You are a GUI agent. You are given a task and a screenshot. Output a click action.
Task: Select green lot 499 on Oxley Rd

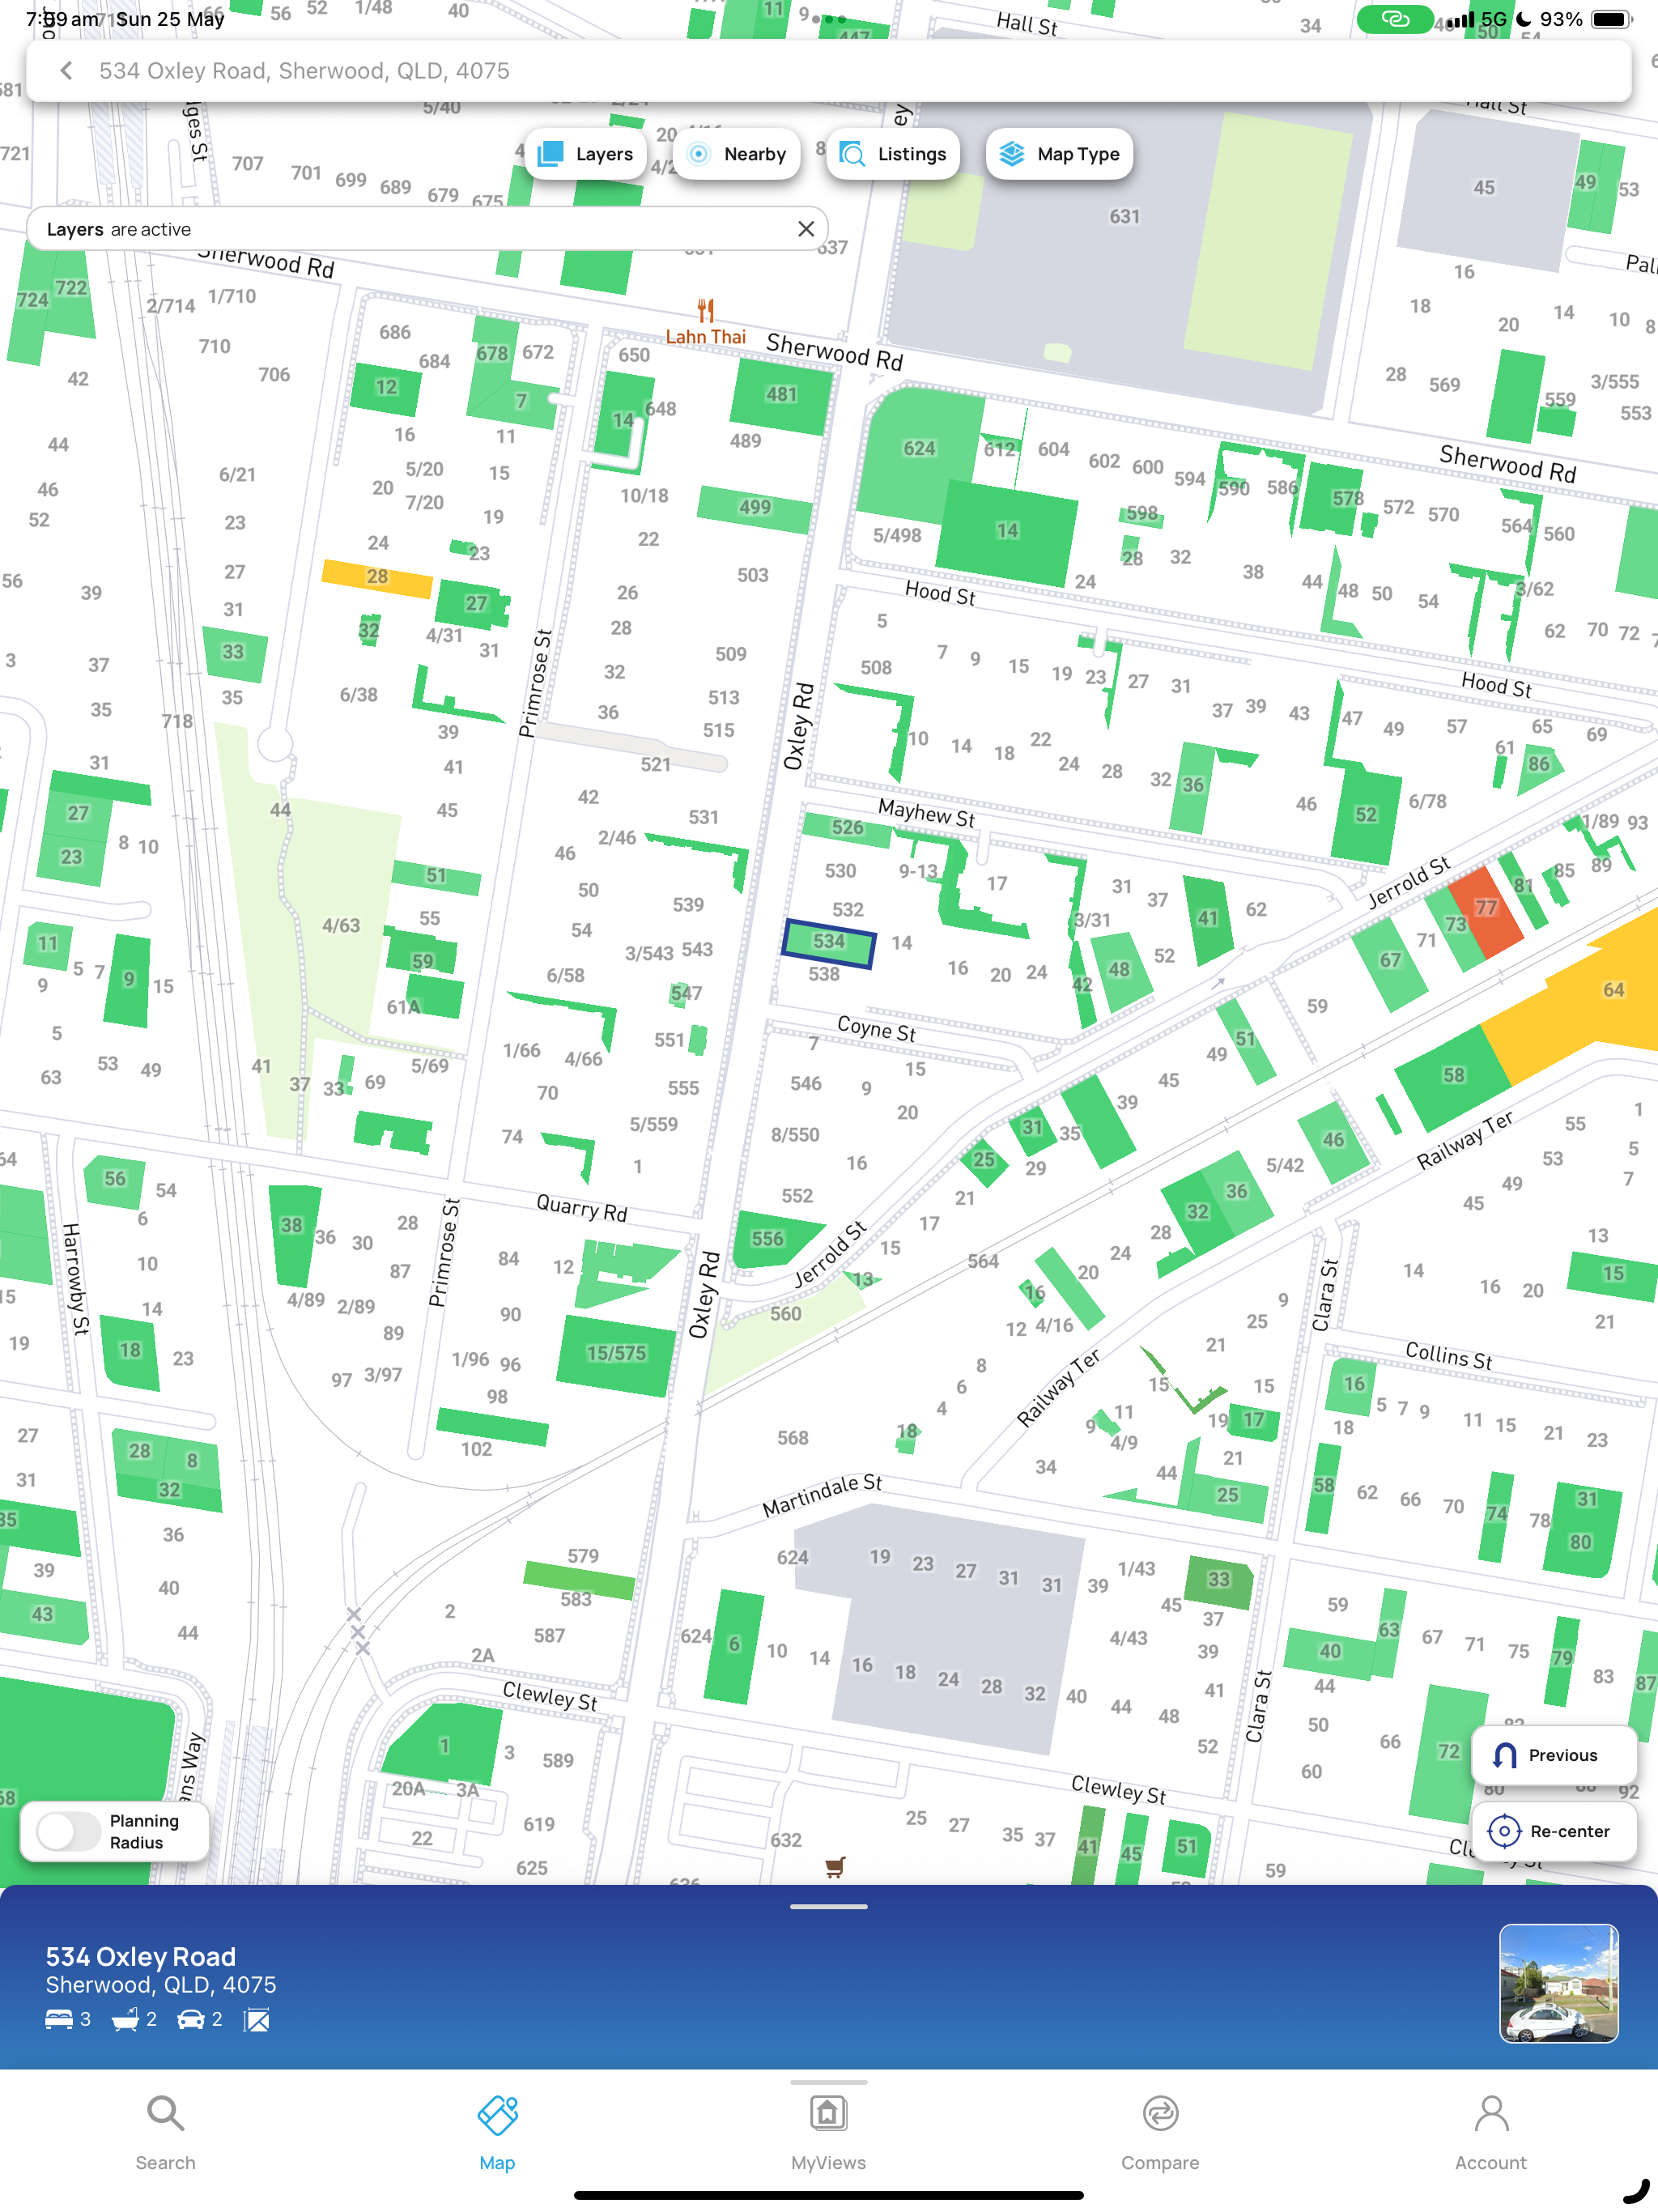pos(755,508)
